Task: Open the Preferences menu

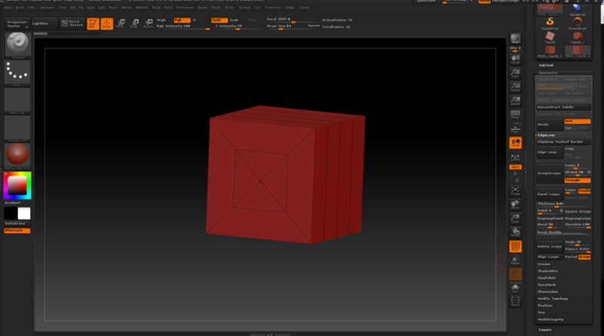Action: 185,8
